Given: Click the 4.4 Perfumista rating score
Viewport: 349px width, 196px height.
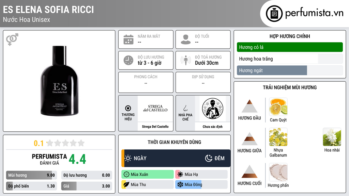Looking at the screenshot, I should tap(77, 159).
